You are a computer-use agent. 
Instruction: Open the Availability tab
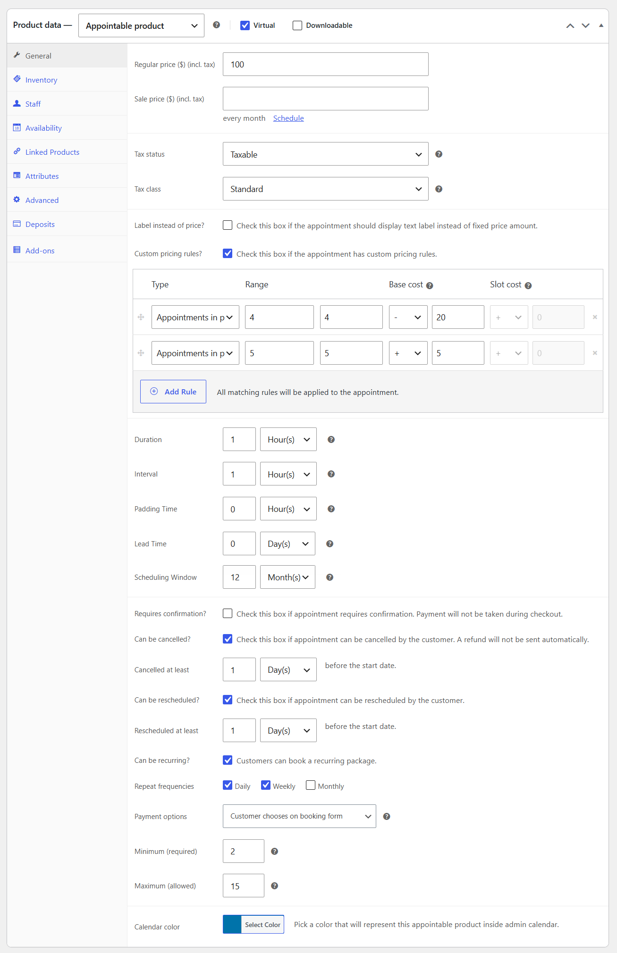tap(67, 128)
